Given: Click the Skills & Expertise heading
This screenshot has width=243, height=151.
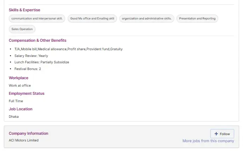Looking at the screenshot, I should click(24, 10).
